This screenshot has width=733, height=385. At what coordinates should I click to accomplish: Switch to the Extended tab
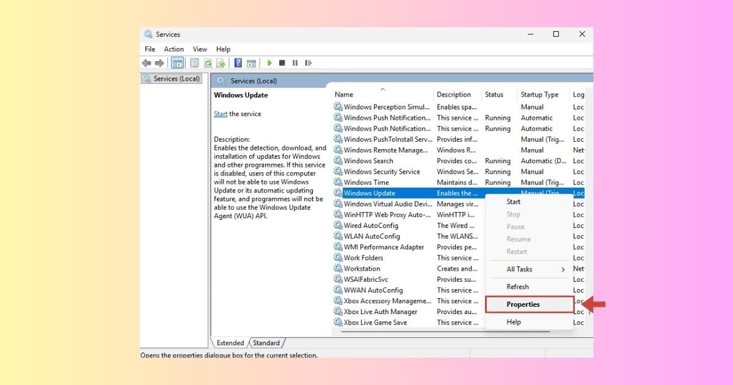[230, 343]
